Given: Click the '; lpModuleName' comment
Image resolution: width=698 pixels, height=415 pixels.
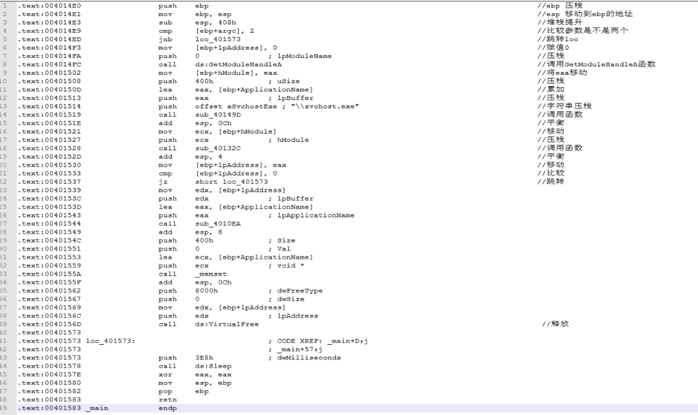Looking at the screenshot, I should pos(300,56).
